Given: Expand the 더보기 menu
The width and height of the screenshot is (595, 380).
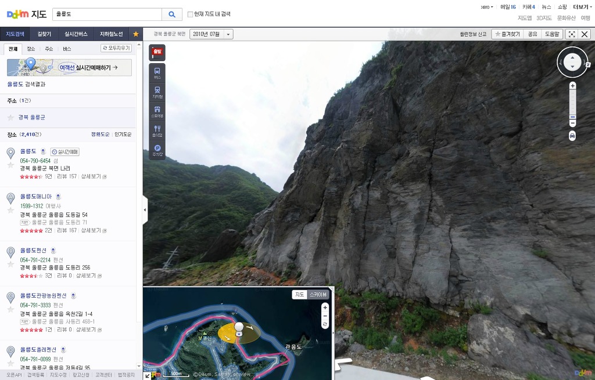Looking at the screenshot, I should (582, 7).
